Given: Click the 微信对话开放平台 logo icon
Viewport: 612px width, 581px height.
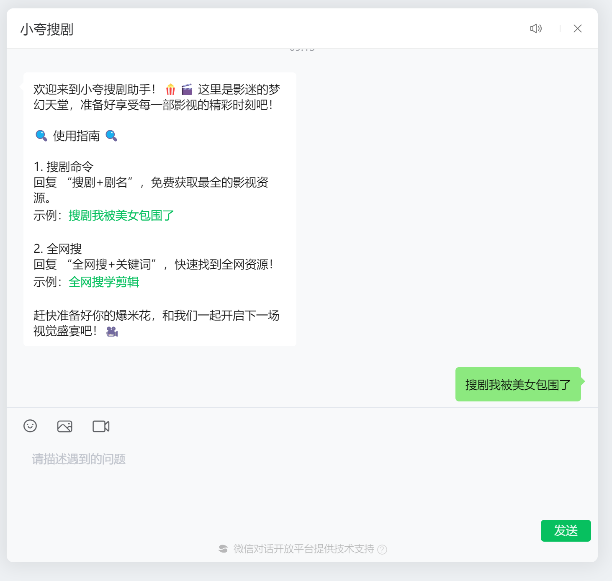Looking at the screenshot, I should pos(223,549).
